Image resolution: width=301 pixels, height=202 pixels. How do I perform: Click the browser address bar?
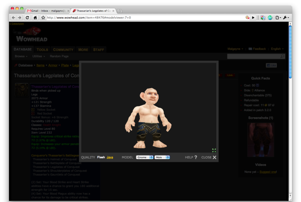pos(146,18)
